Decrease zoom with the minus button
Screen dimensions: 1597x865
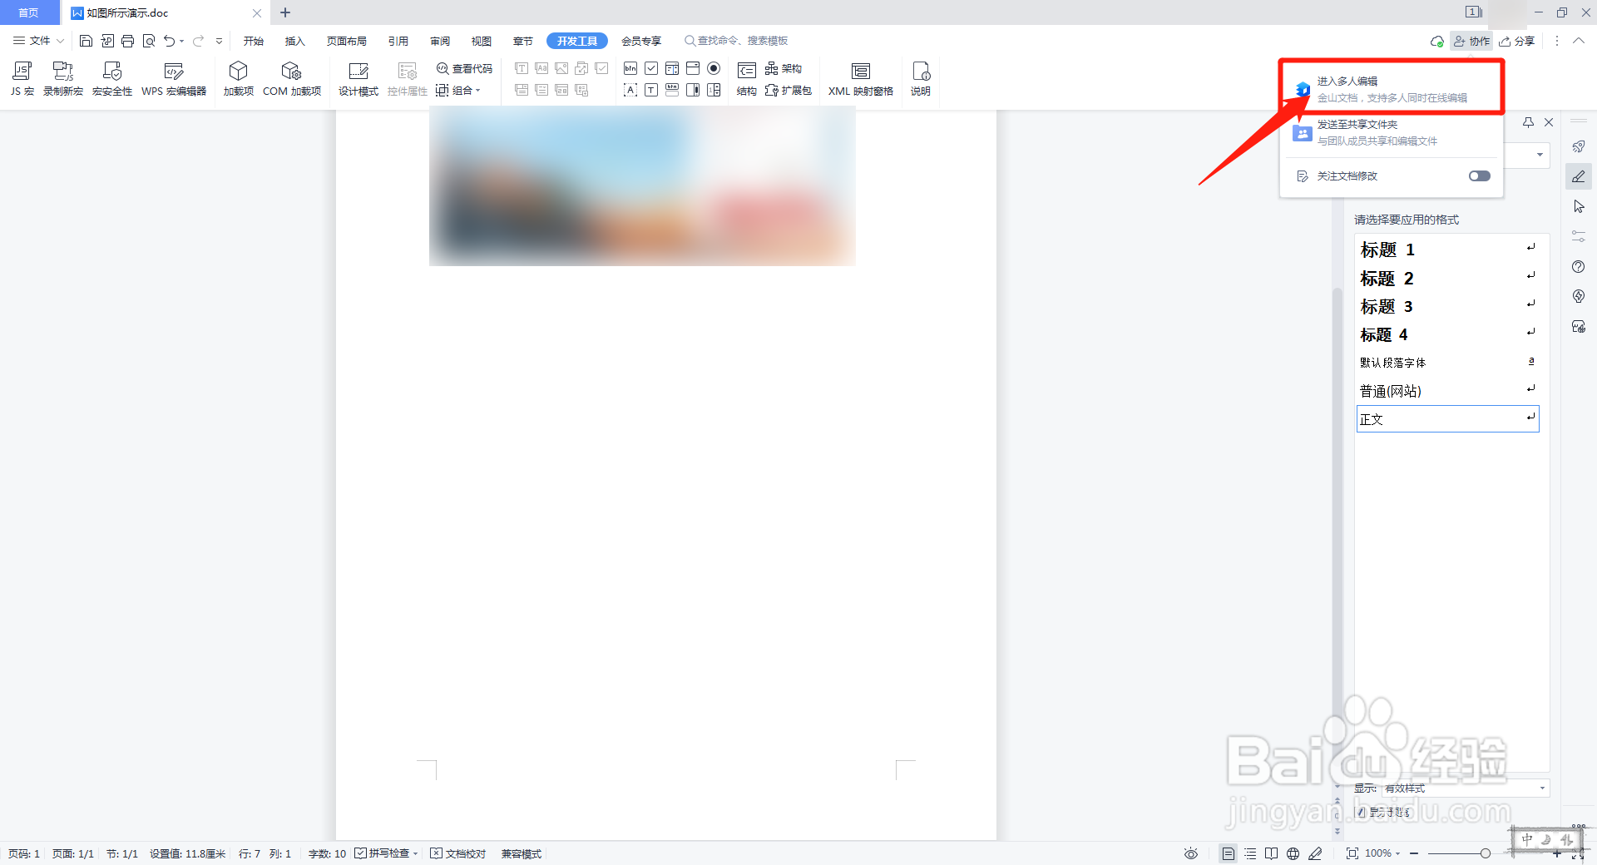[x=1414, y=853]
